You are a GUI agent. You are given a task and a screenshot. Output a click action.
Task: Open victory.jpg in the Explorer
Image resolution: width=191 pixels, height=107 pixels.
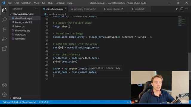[x=21, y=34]
